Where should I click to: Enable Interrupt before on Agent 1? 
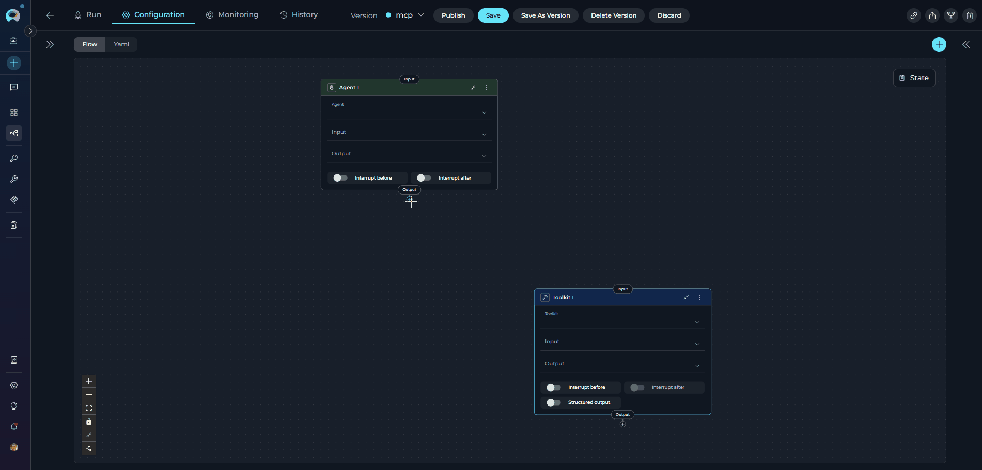(340, 178)
